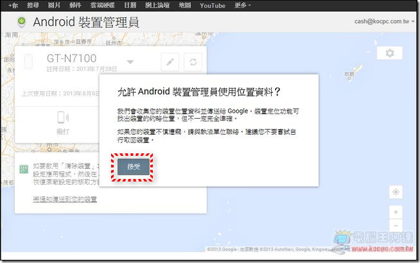Viewport: 420px width, 263px height.
Task: Expand the GT-N7100 device dropdown arrow
Action: click(x=130, y=62)
